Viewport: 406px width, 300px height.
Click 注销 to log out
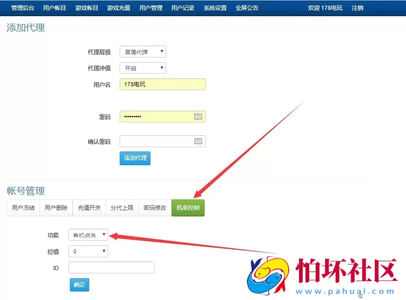pos(357,8)
